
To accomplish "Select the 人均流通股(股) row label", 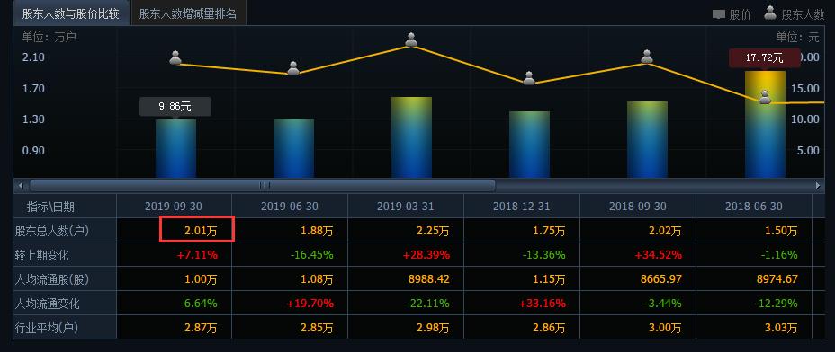I will point(51,279).
